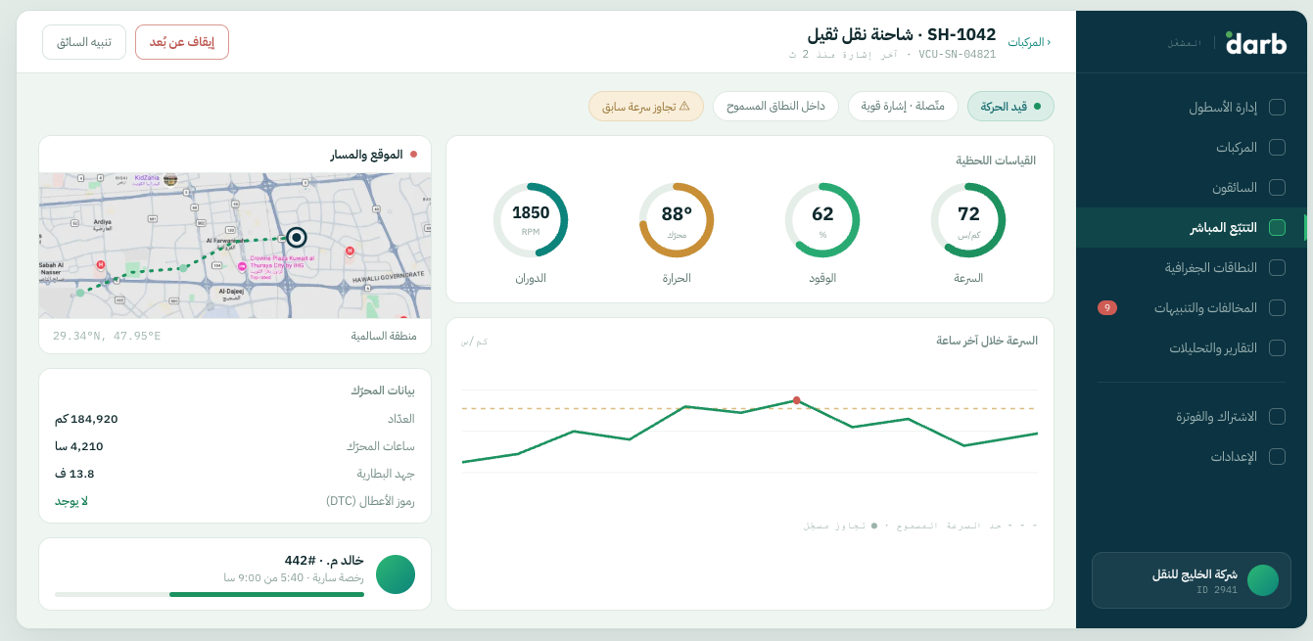
Task: Click the السائقون sidebar icon
Action: coord(1277,188)
